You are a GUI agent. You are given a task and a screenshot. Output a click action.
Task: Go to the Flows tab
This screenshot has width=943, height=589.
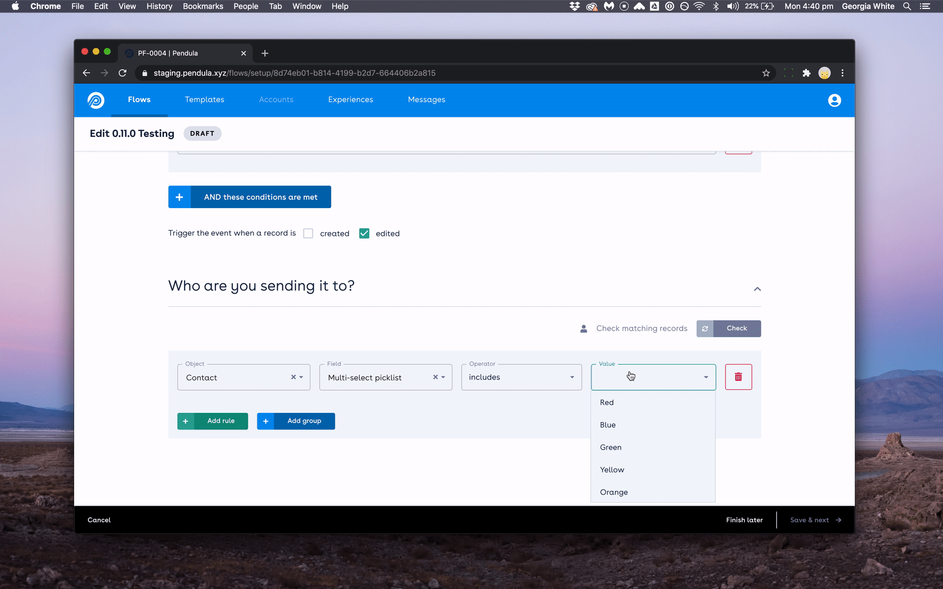(139, 100)
